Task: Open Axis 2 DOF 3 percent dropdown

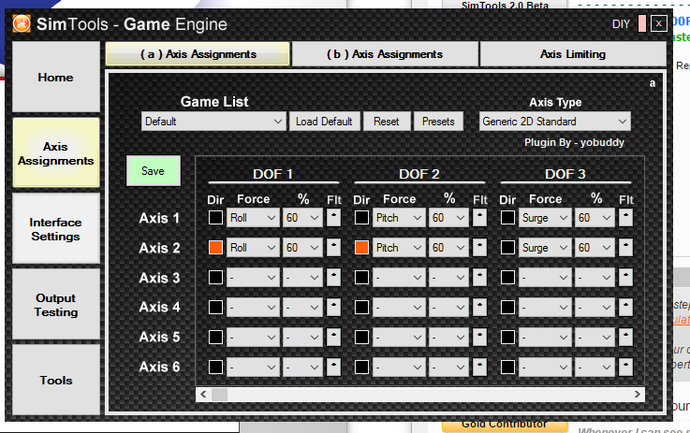Action: tap(595, 248)
